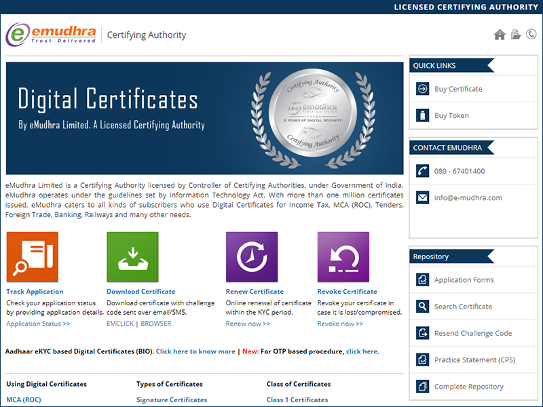Screen dimensions: 543x407
Task: Click the 080 - 67401400 phone number
Action: pos(460,171)
